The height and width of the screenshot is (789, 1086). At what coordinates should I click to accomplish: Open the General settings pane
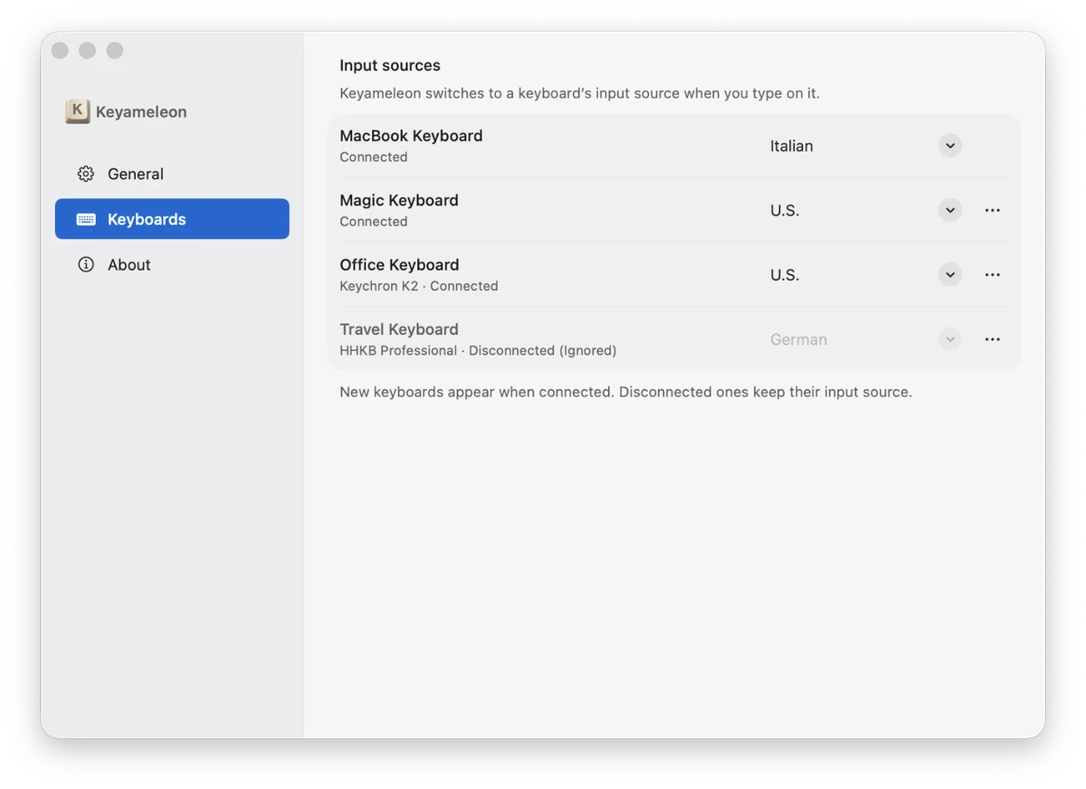coord(172,174)
